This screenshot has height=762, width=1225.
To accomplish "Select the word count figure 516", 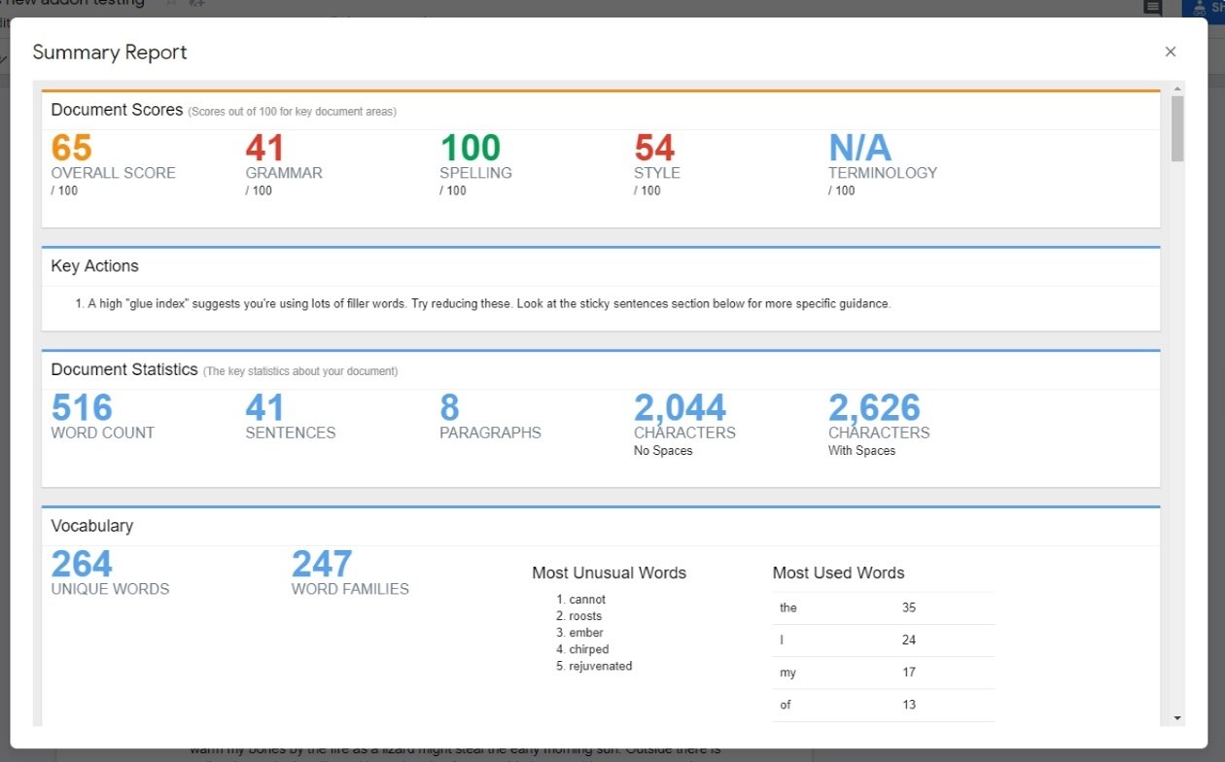I will 82,407.
